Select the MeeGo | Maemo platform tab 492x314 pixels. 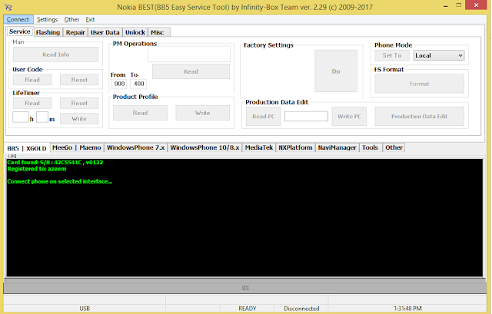[x=77, y=147]
